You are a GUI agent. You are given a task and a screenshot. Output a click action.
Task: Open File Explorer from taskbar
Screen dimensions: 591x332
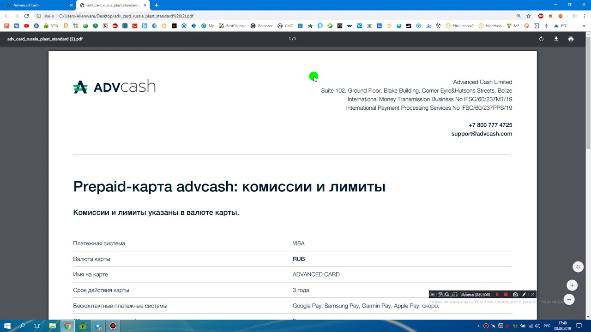tap(53, 326)
